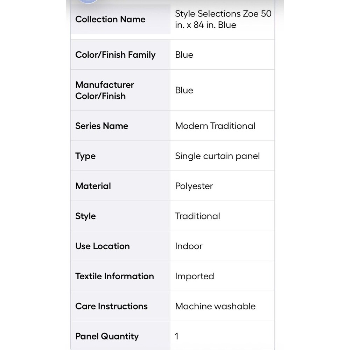Select the Style row label
Screen dimensions: 350x350
pyautogui.click(x=85, y=216)
